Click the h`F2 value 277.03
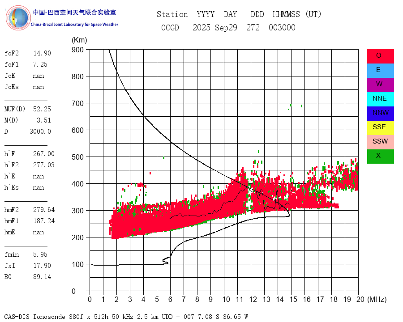 pyautogui.click(x=44, y=165)
